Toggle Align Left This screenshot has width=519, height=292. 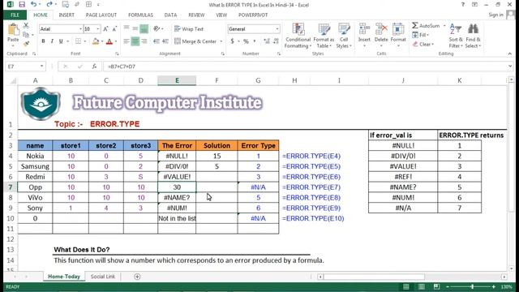(127, 41)
